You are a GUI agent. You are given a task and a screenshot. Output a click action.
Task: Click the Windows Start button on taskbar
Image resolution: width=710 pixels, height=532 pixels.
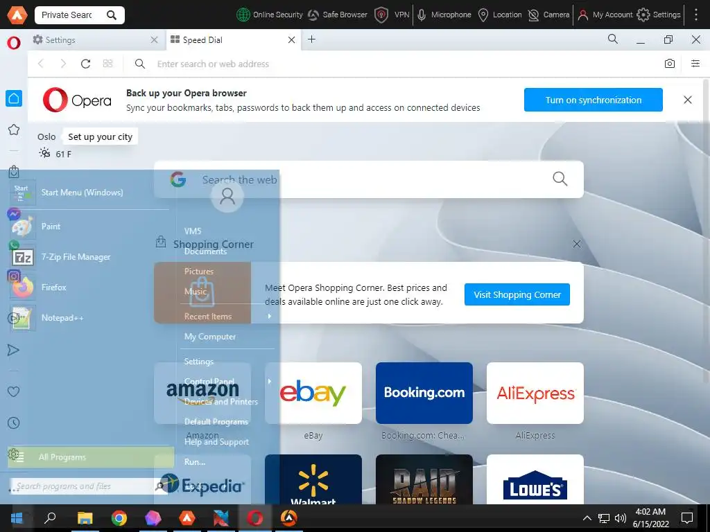17,518
